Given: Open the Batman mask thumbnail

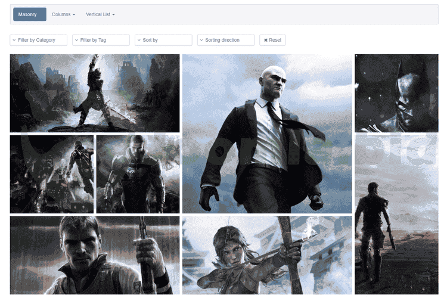Looking at the screenshot, I should click(396, 93).
